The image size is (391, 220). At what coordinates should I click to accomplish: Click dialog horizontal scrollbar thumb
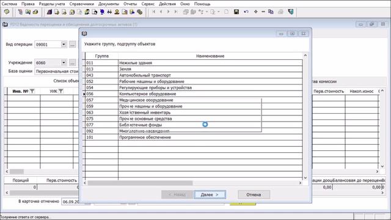pos(140,183)
